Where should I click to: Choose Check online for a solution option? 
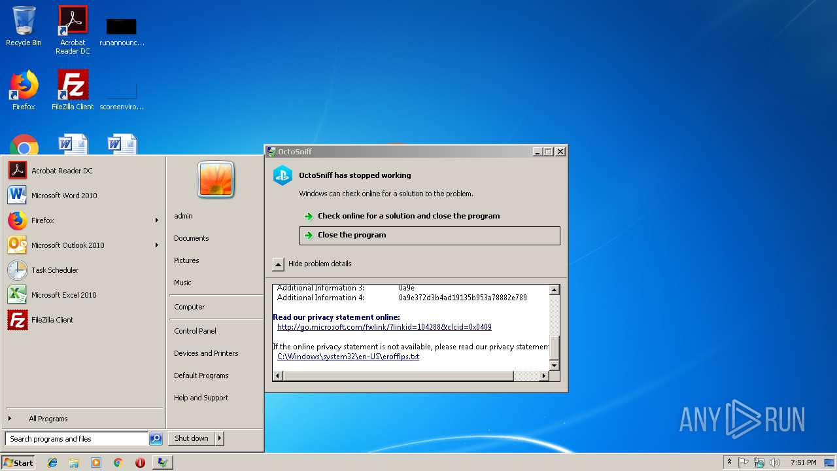pyautogui.click(x=430, y=216)
